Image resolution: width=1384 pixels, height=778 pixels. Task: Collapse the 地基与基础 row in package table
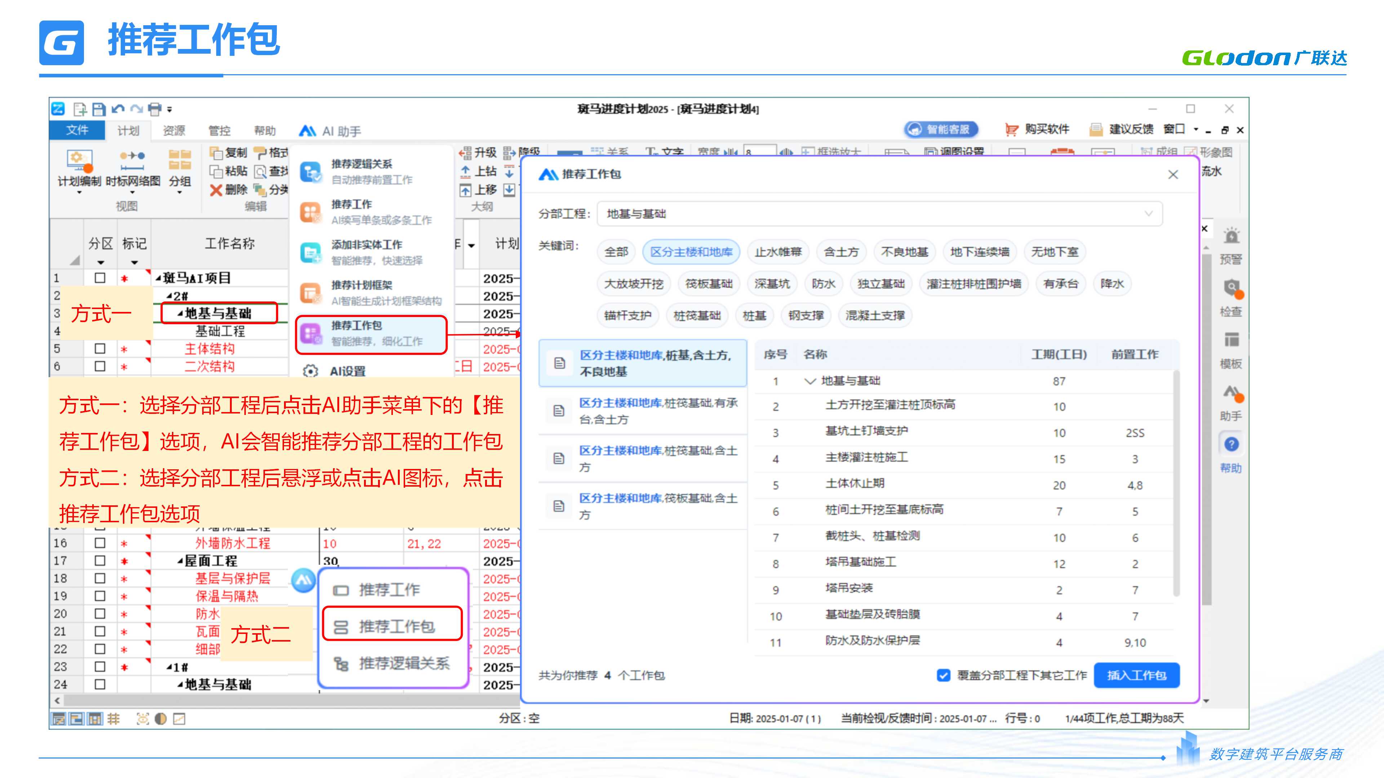click(x=809, y=381)
